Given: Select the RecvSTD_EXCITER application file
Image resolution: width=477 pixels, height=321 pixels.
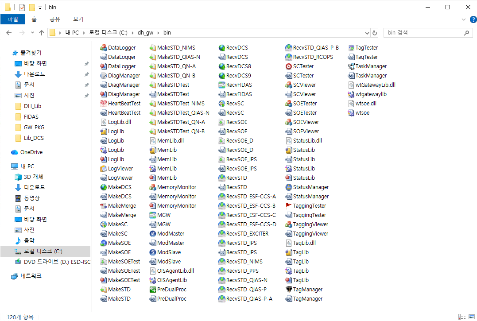Looking at the screenshot, I should pyautogui.click(x=247, y=234).
